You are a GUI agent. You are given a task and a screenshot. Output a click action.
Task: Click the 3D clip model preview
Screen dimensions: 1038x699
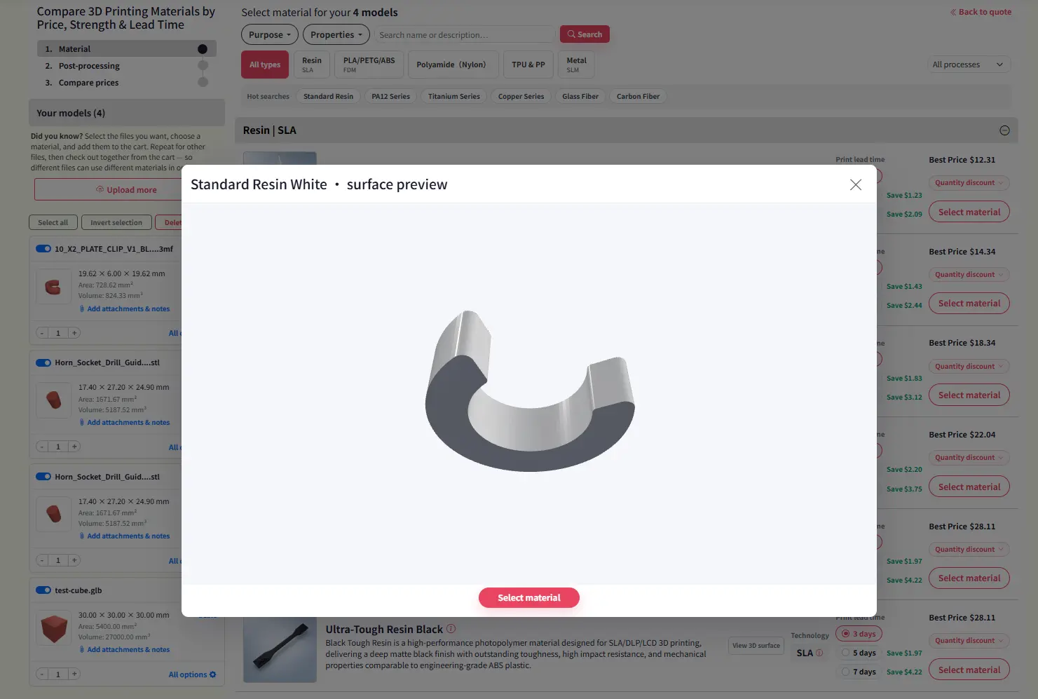pos(530,391)
